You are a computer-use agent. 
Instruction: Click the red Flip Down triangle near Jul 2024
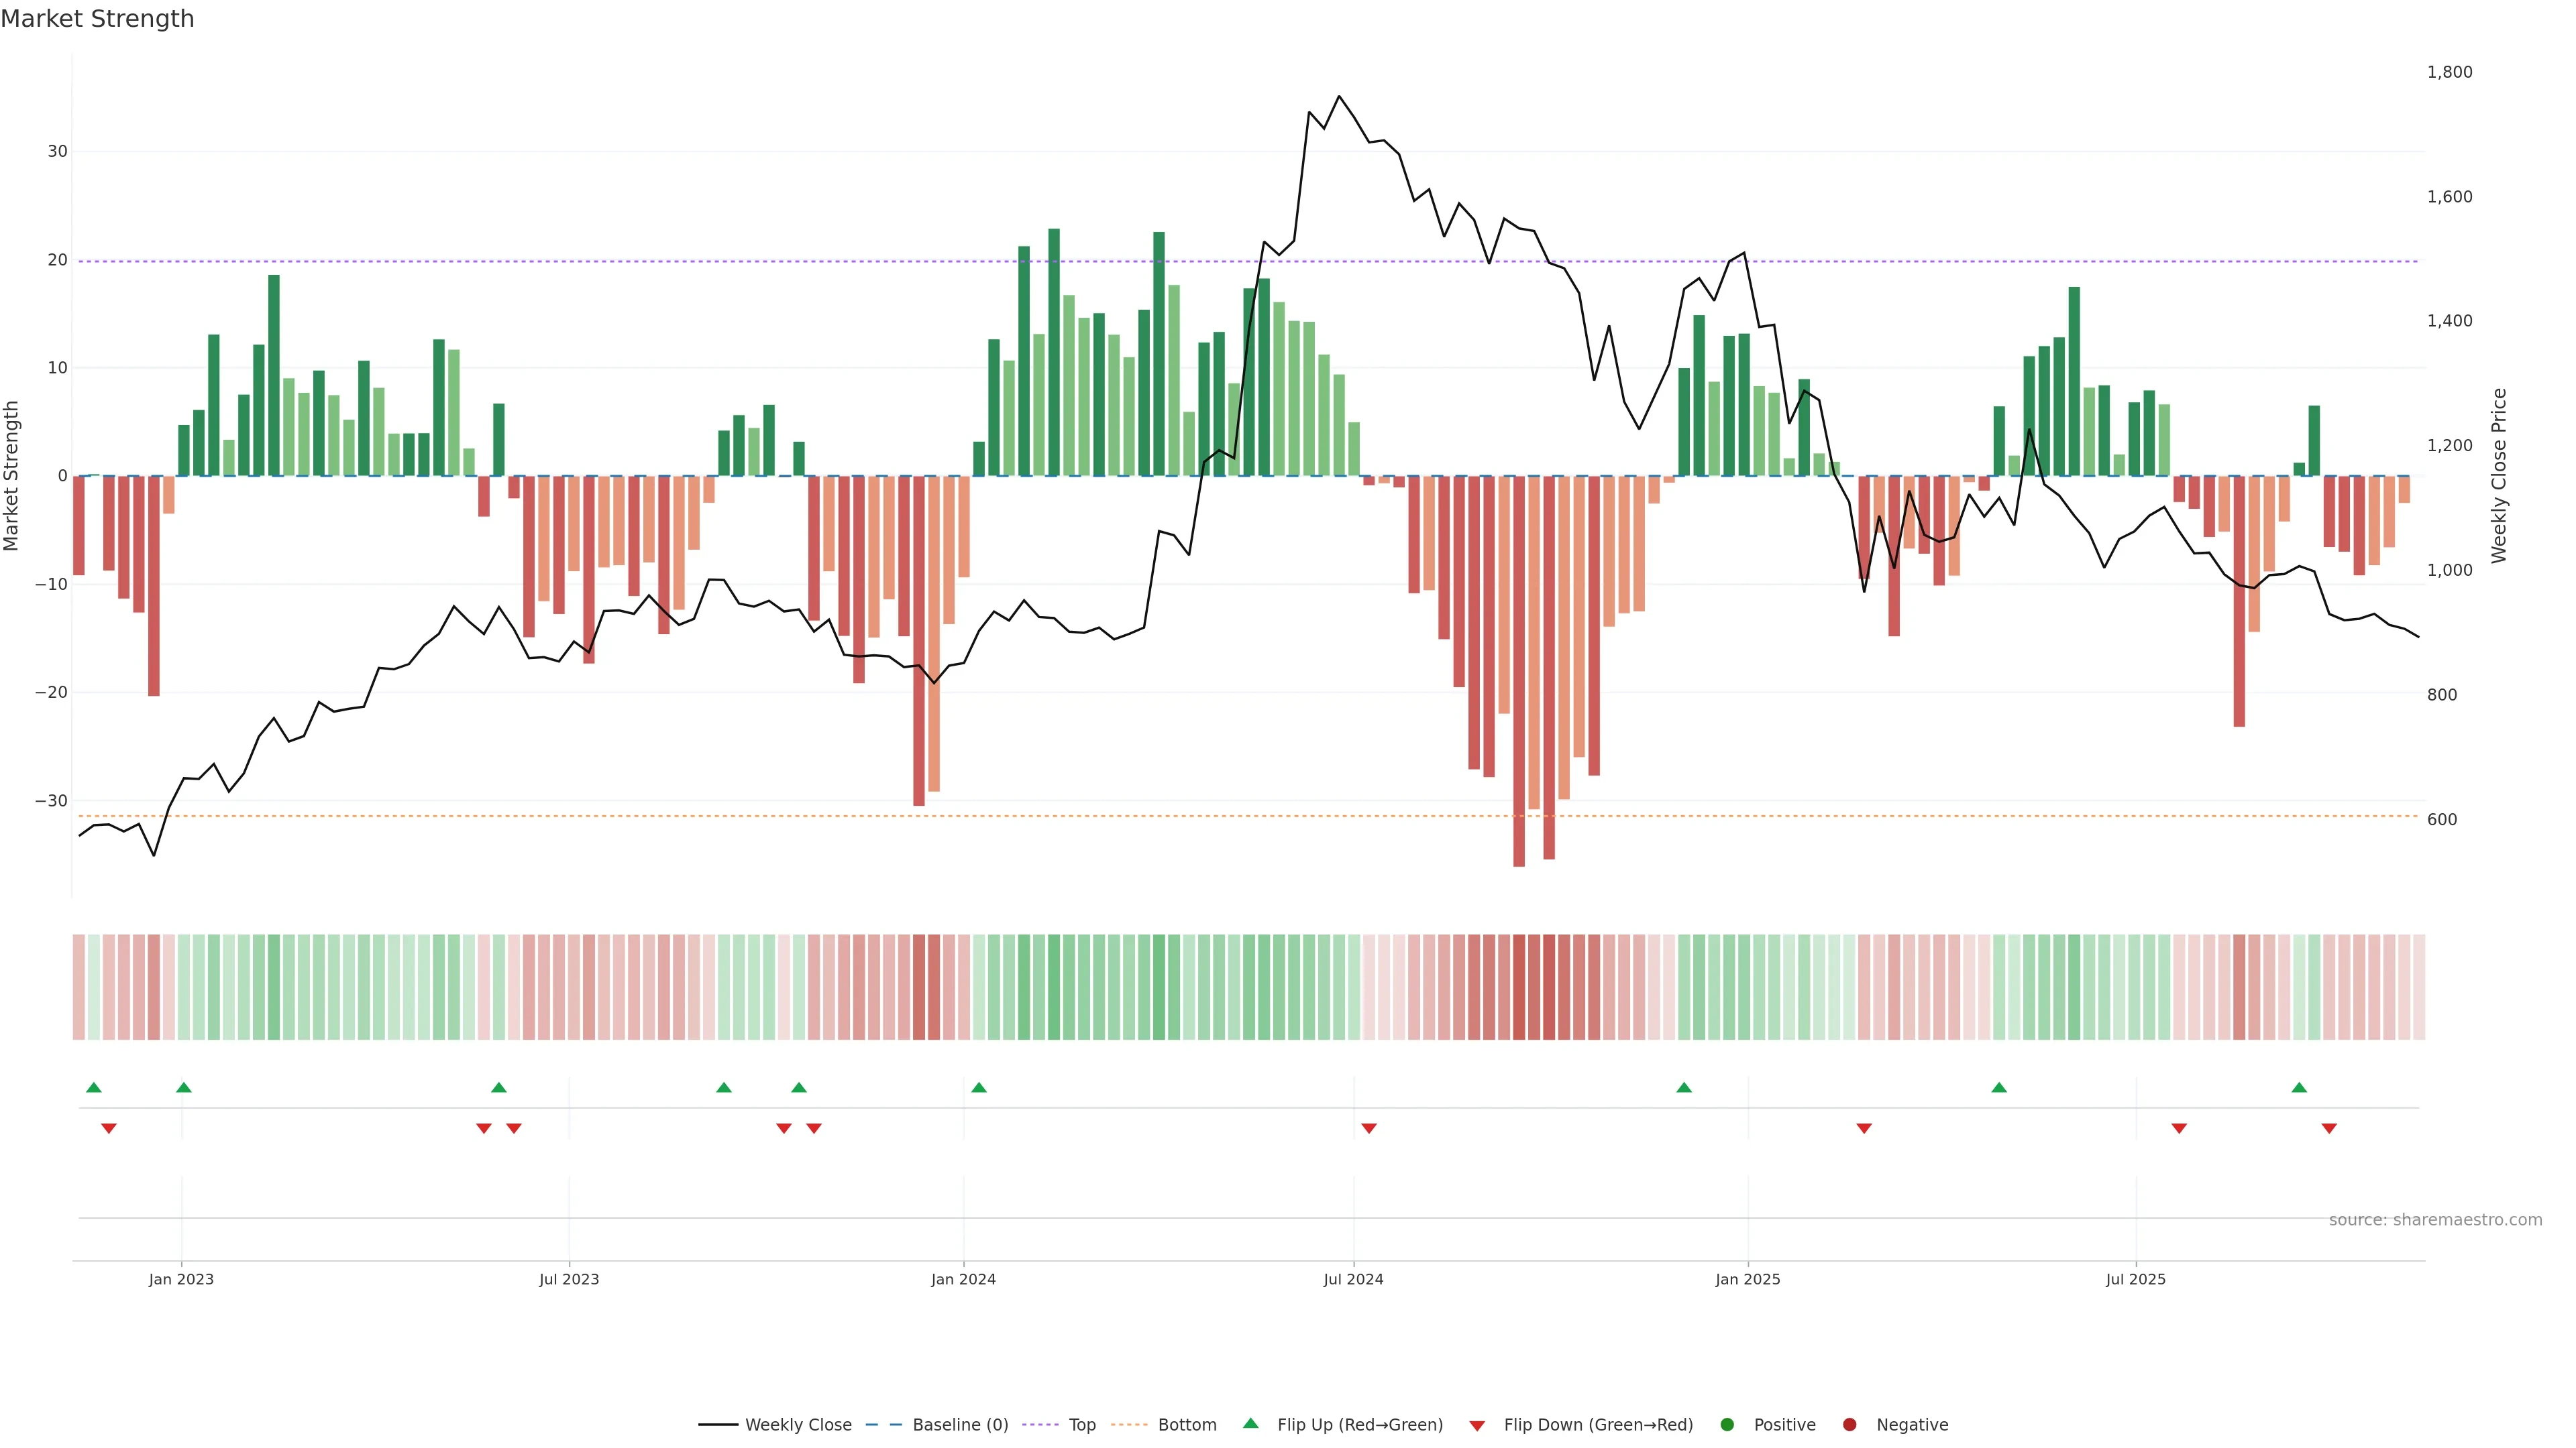click(x=1369, y=1128)
